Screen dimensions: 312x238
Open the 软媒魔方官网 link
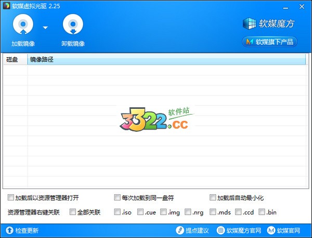[x=244, y=231]
